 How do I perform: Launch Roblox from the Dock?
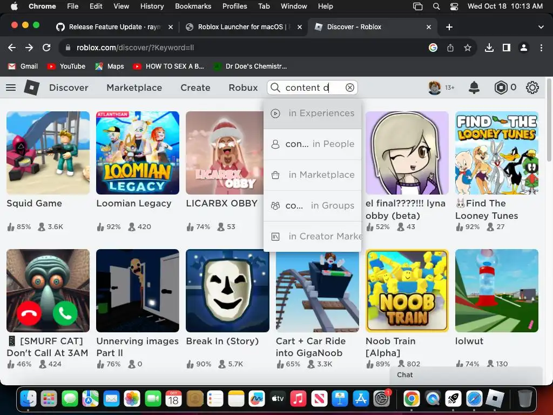tap(495, 399)
